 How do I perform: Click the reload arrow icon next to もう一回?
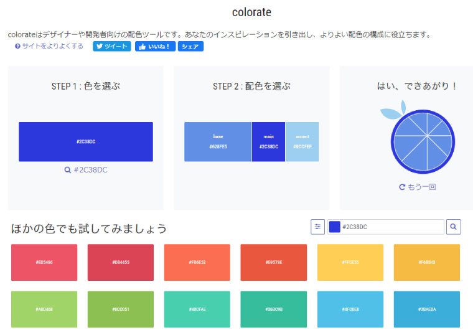(402, 187)
